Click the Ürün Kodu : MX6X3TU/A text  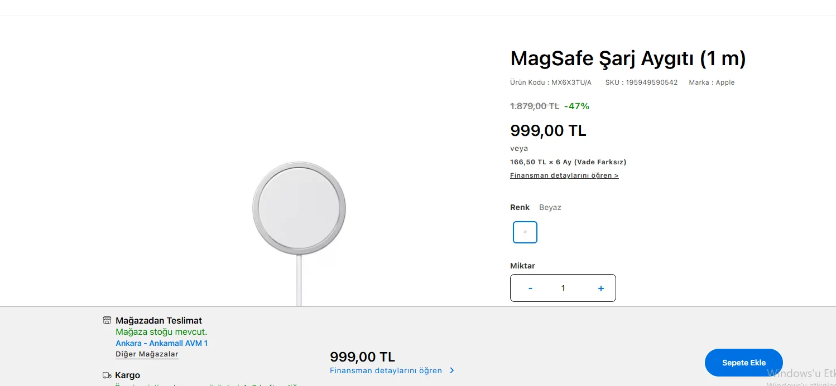pyautogui.click(x=551, y=82)
